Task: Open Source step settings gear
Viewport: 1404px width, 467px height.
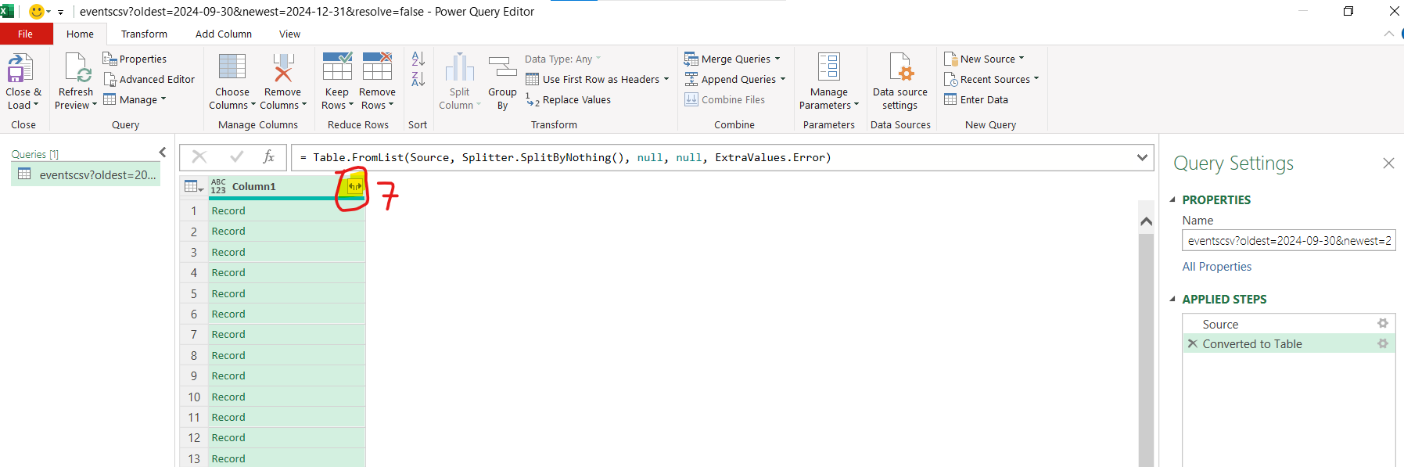Action: [1383, 323]
